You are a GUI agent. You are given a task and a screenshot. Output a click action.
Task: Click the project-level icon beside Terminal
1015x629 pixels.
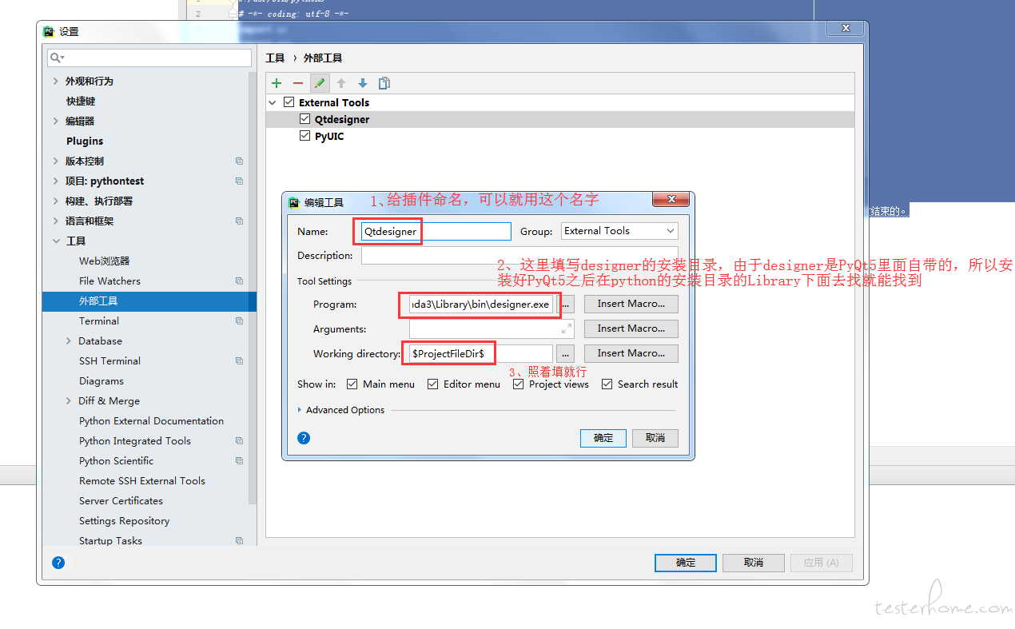(x=239, y=320)
